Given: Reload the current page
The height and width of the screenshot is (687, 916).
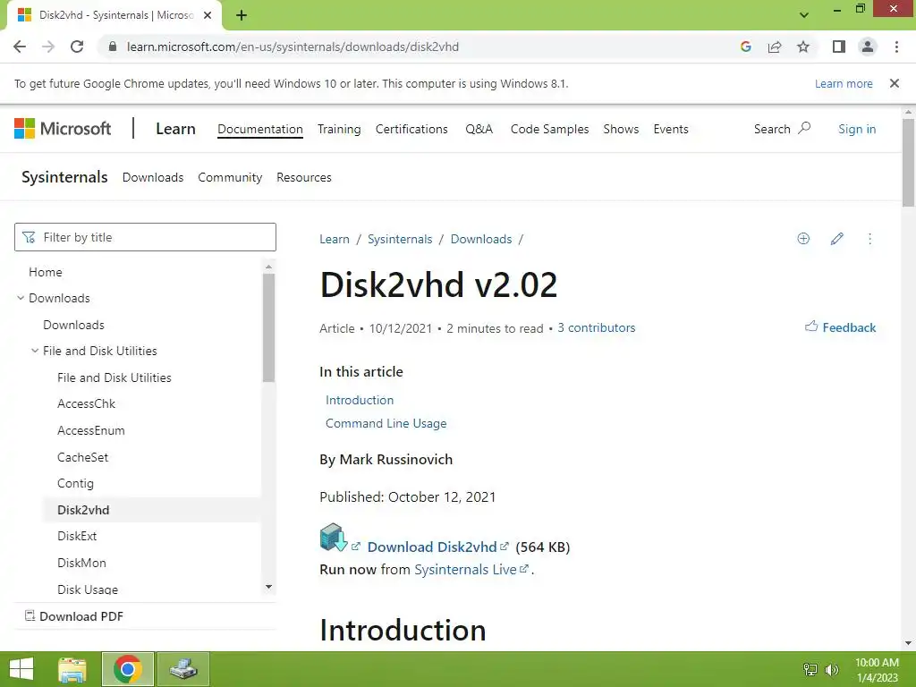Looking at the screenshot, I should 77,47.
